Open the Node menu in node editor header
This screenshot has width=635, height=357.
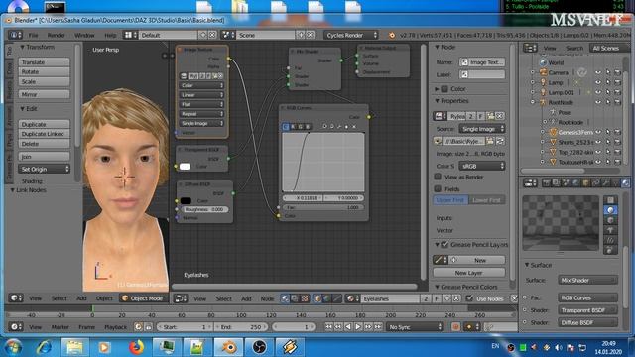pyautogui.click(x=267, y=298)
